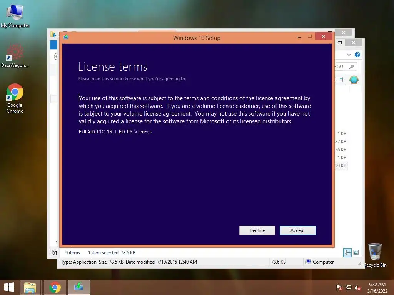Select the Recycle Bin desktop icon
This screenshot has width=394, height=295.
pos(375,255)
